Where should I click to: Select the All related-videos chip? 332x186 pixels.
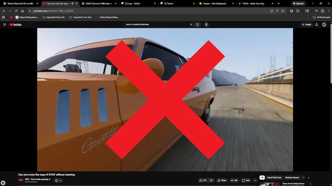click(262, 177)
